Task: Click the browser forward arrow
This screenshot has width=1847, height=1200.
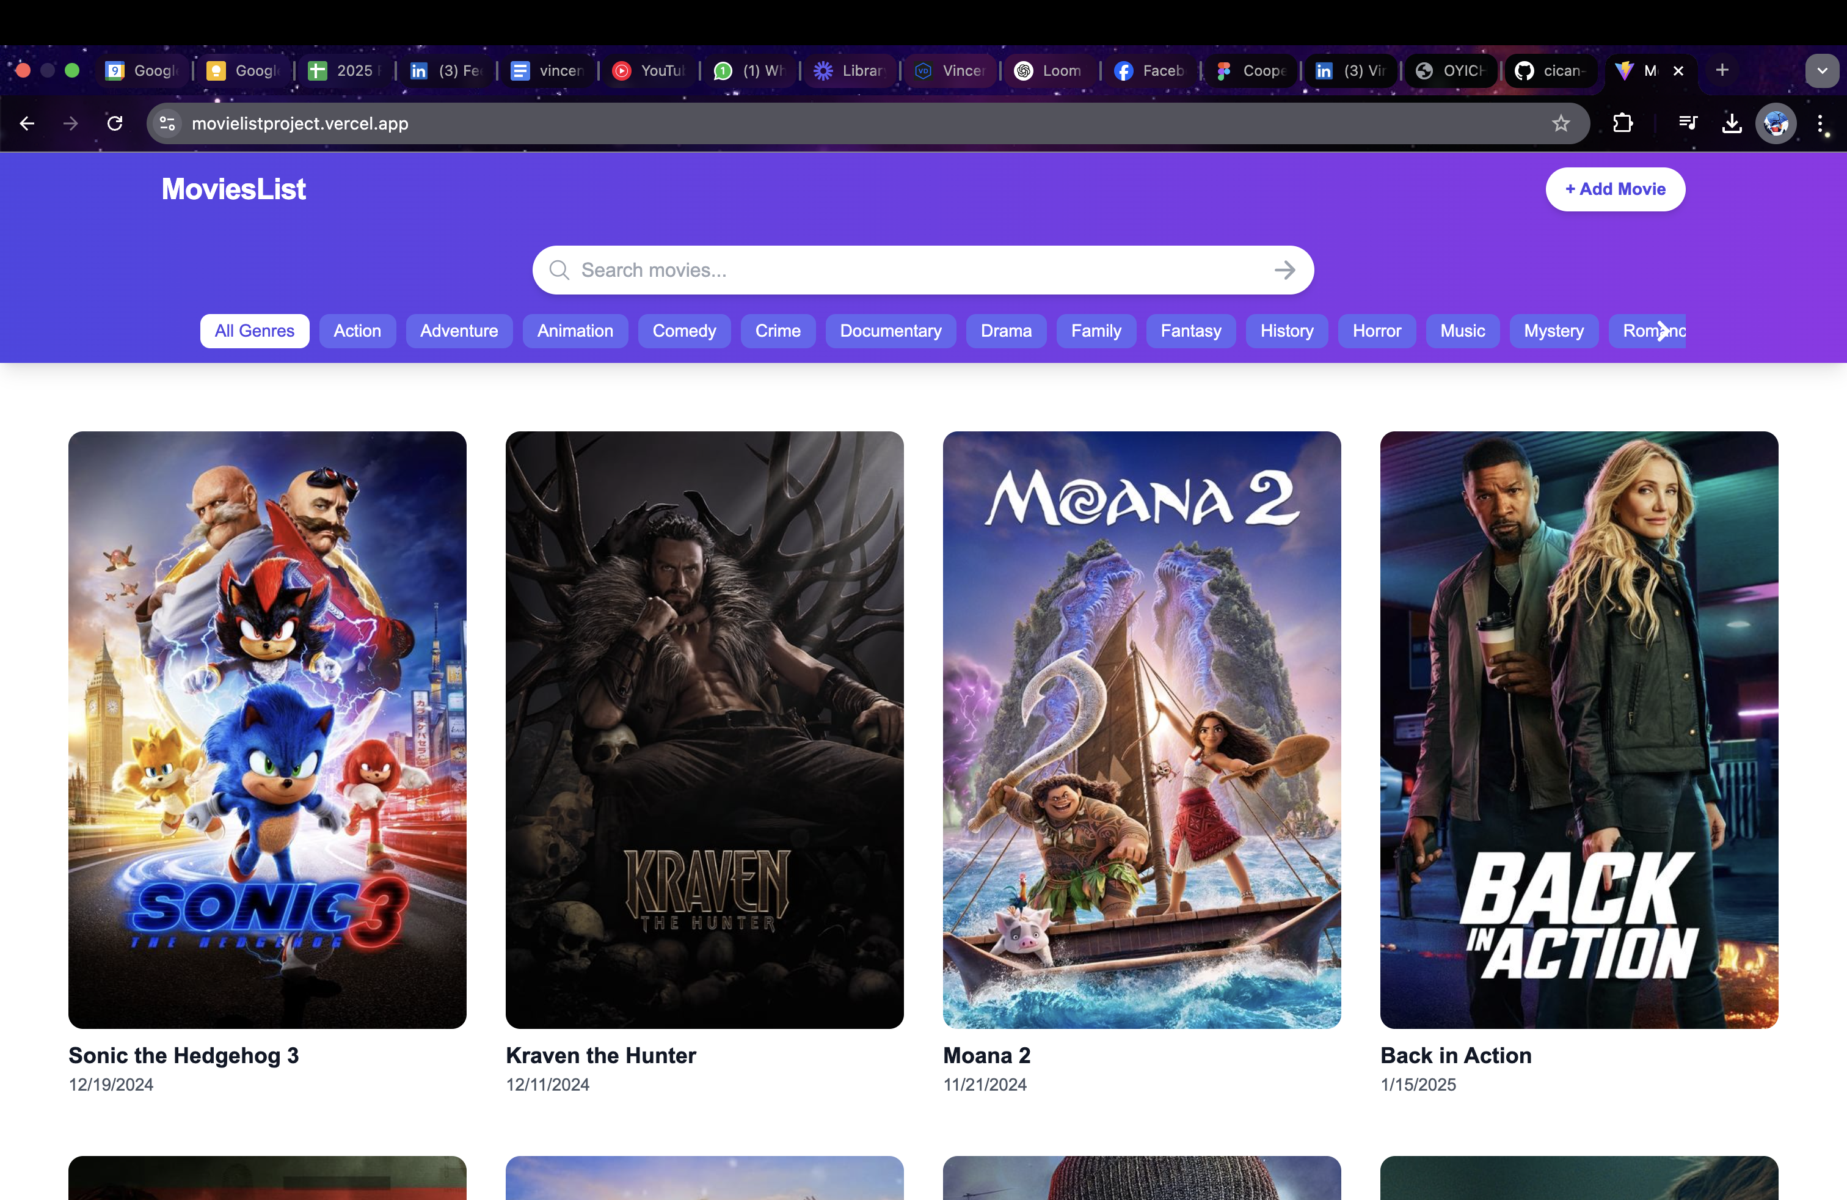Action: tap(71, 123)
